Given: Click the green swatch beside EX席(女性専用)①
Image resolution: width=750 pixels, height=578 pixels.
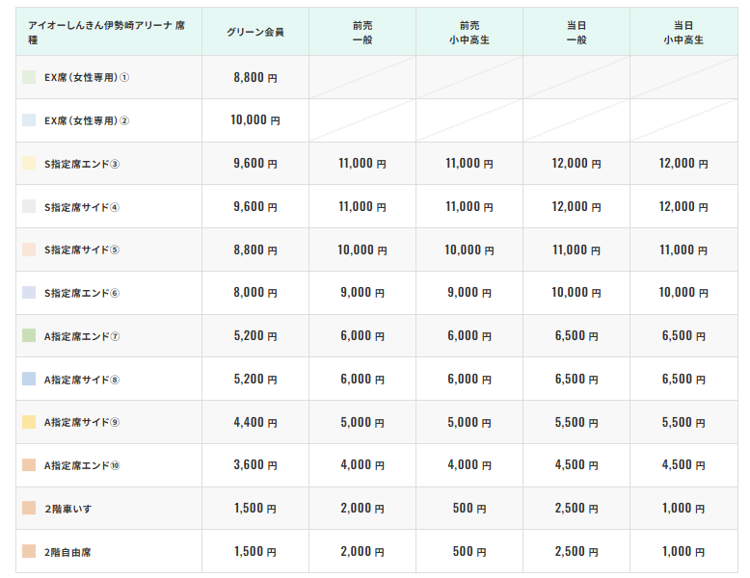Looking at the screenshot, I should click(29, 77).
